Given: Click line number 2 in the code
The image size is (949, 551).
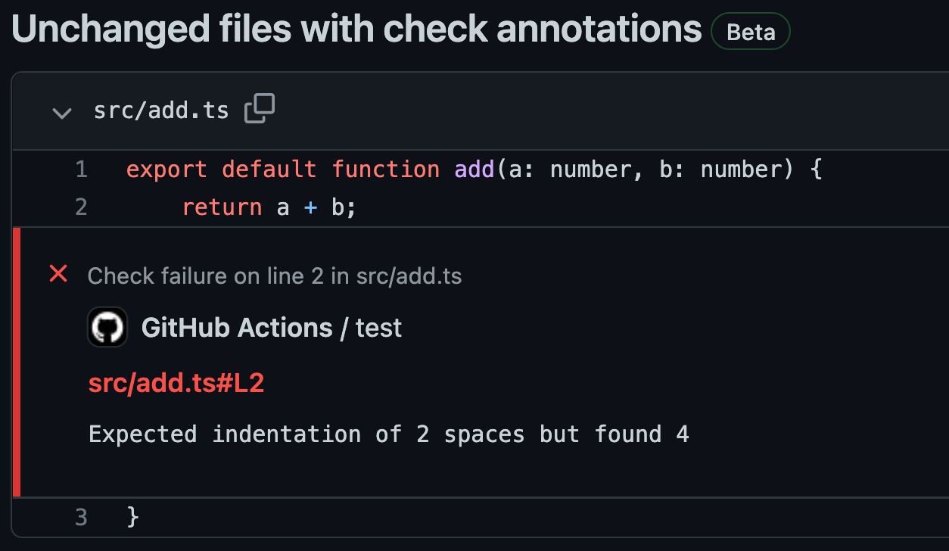Looking at the screenshot, I should pos(80,207).
